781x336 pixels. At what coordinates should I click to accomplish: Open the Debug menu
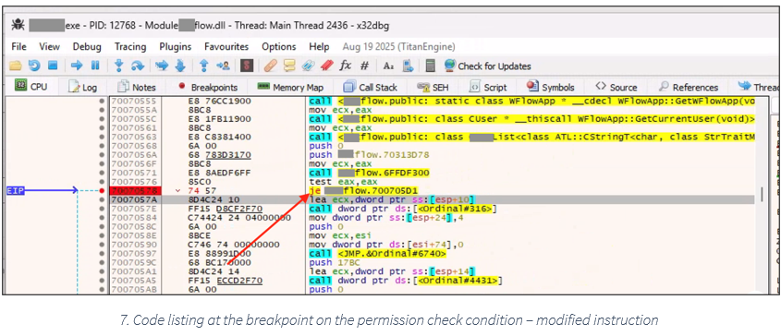(87, 47)
